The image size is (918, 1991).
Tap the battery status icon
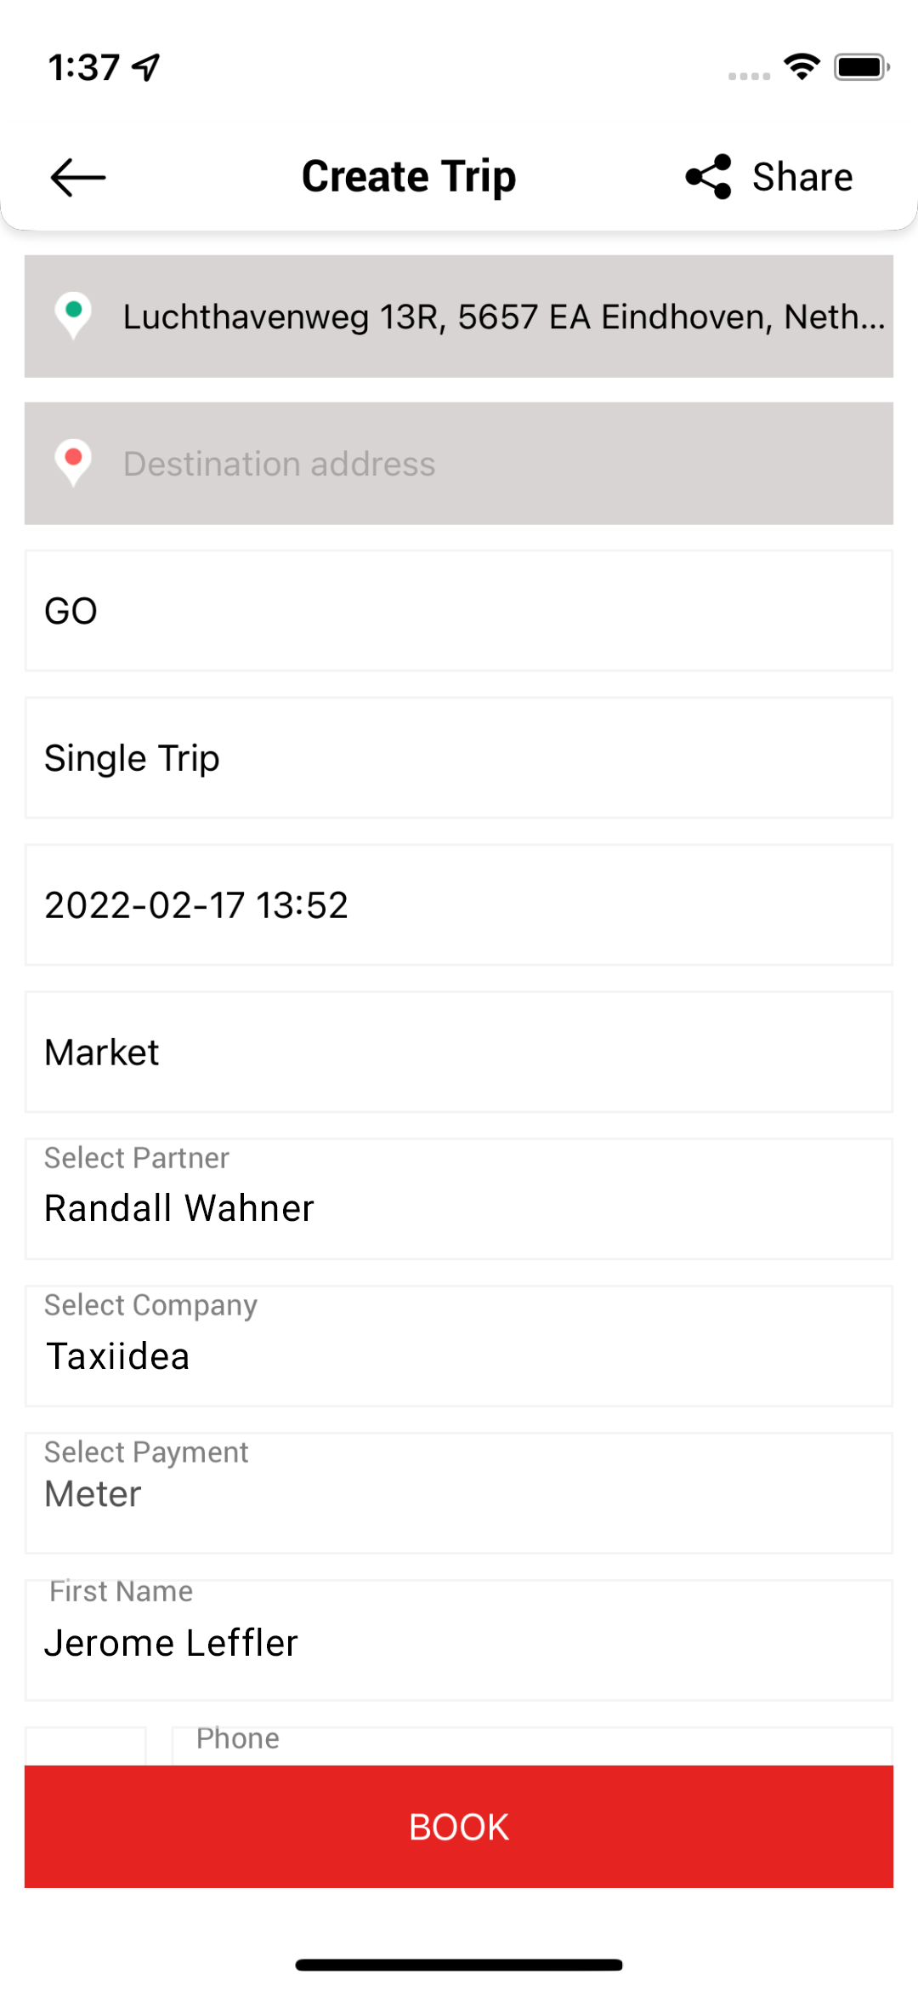coord(861,66)
